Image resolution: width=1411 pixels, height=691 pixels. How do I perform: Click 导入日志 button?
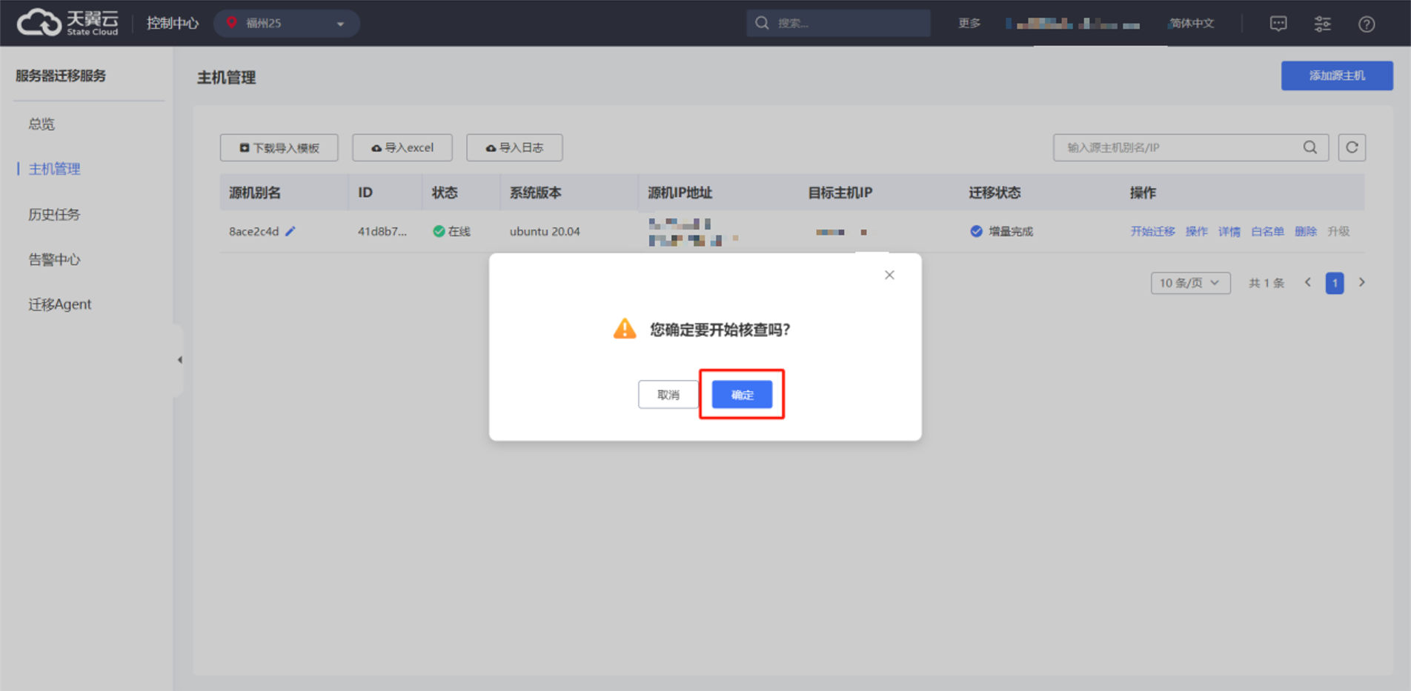tap(514, 147)
